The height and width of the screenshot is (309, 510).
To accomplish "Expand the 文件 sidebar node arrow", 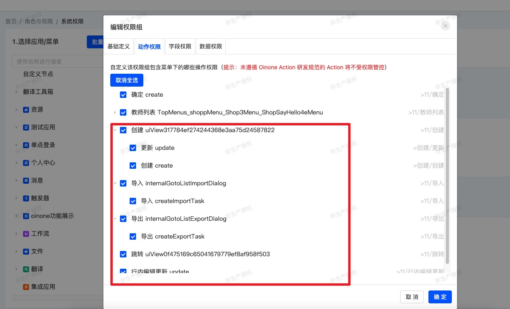I will (17, 251).
